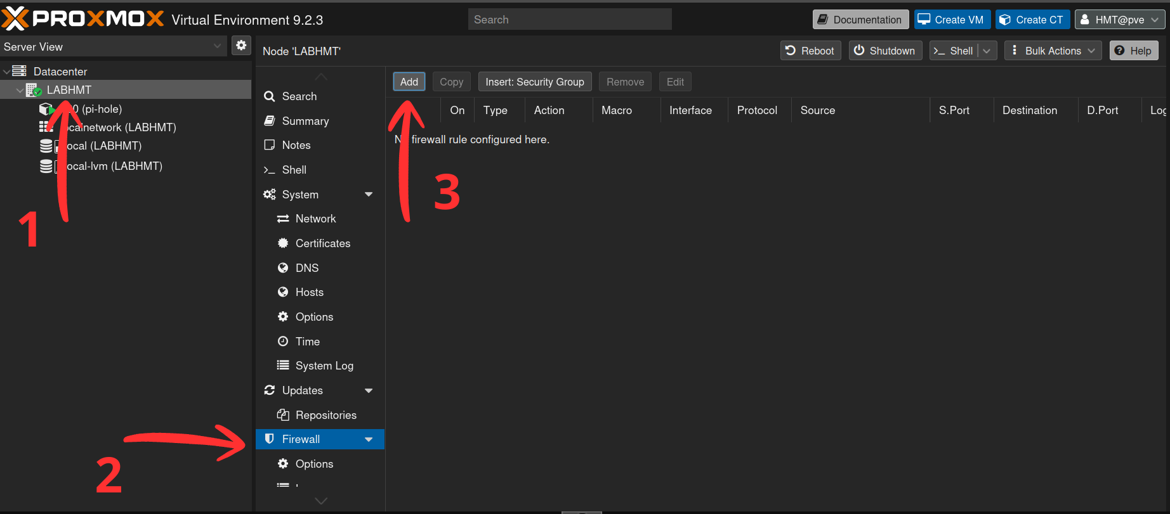The height and width of the screenshot is (514, 1170).
Task: Click the System Options gear icon
Action: pos(283,316)
